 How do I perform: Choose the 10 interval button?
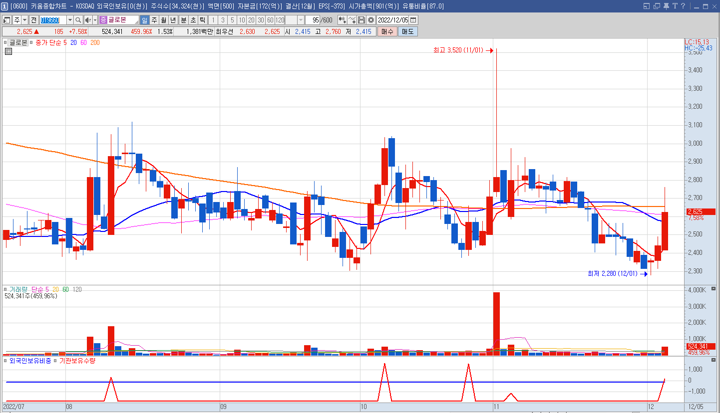point(242,20)
